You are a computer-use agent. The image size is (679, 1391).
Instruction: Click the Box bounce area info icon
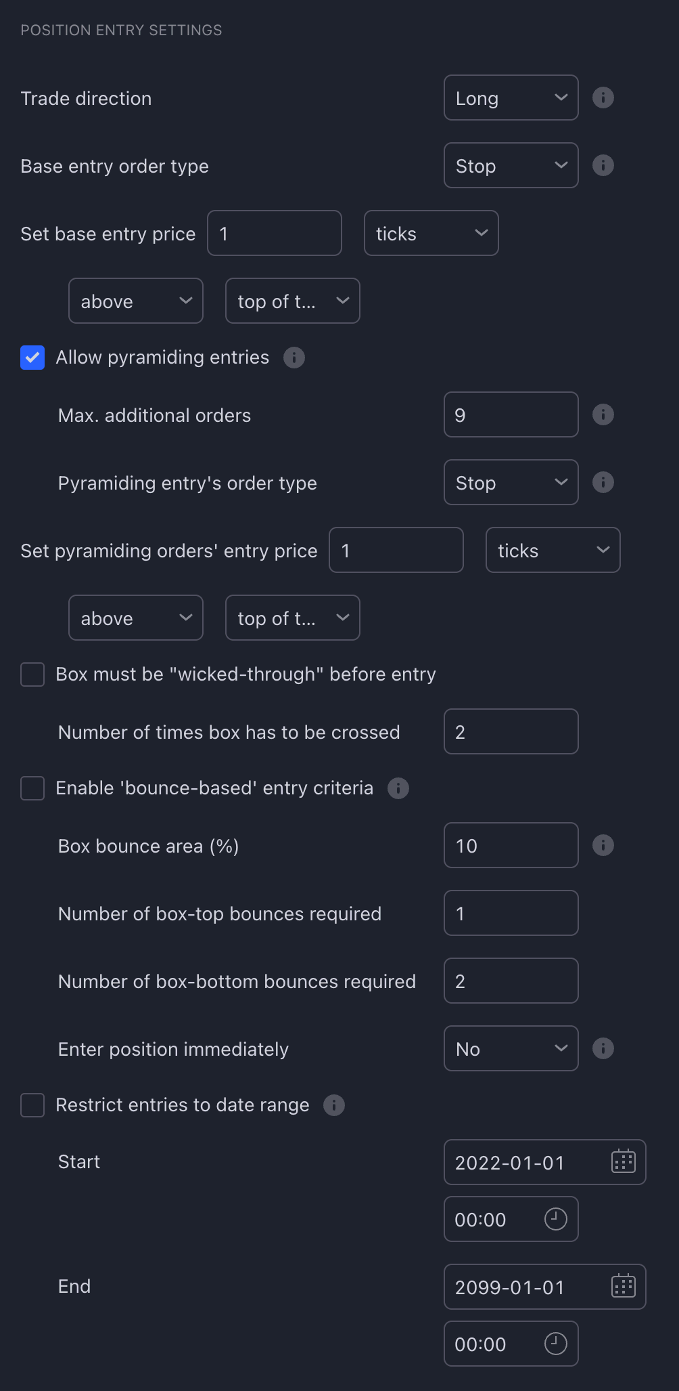(x=602, y=845)
